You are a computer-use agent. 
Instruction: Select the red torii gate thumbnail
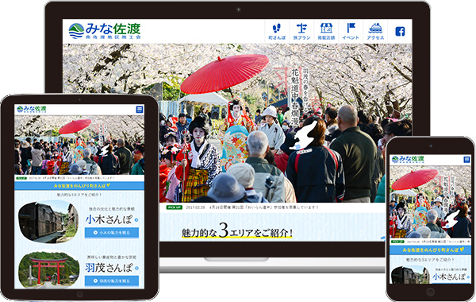pyautogui.click(x=48, y=269)
